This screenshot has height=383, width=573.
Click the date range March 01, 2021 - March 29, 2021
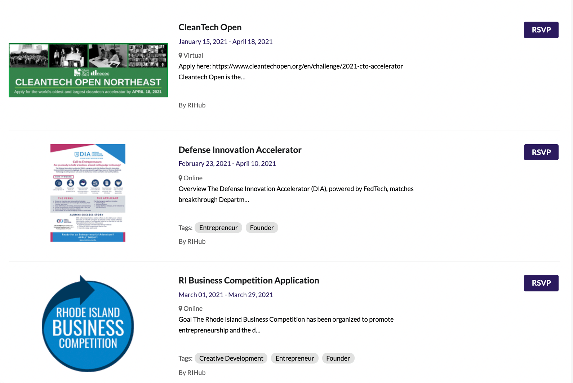tap(226, 295)
